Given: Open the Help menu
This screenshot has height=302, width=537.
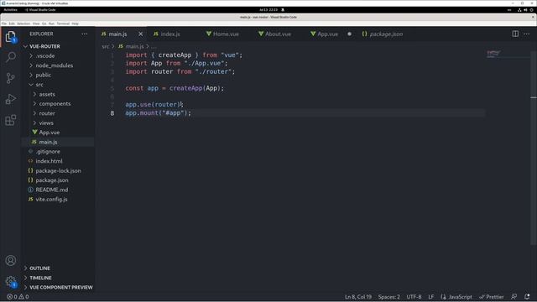Looking at the screenshot, I should 75,23.
